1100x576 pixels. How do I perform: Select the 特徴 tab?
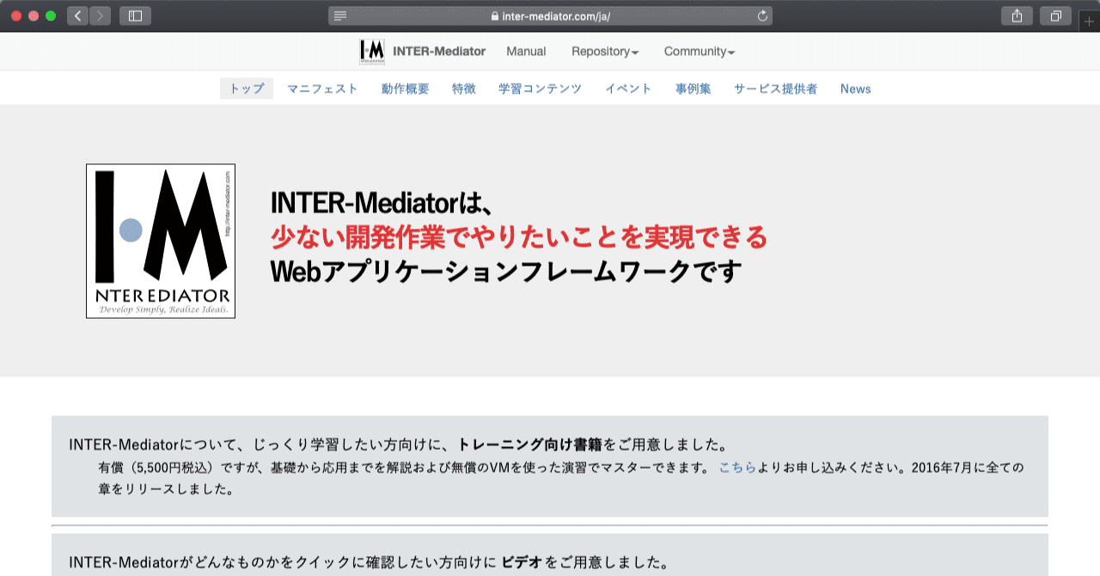pos(464,89)
